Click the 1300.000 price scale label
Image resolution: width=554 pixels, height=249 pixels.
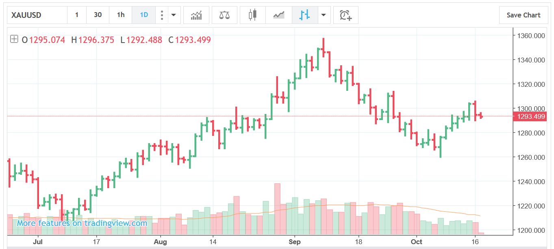coord(530,109)
